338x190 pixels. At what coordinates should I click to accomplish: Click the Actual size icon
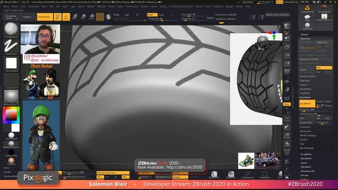pos(287,55)
